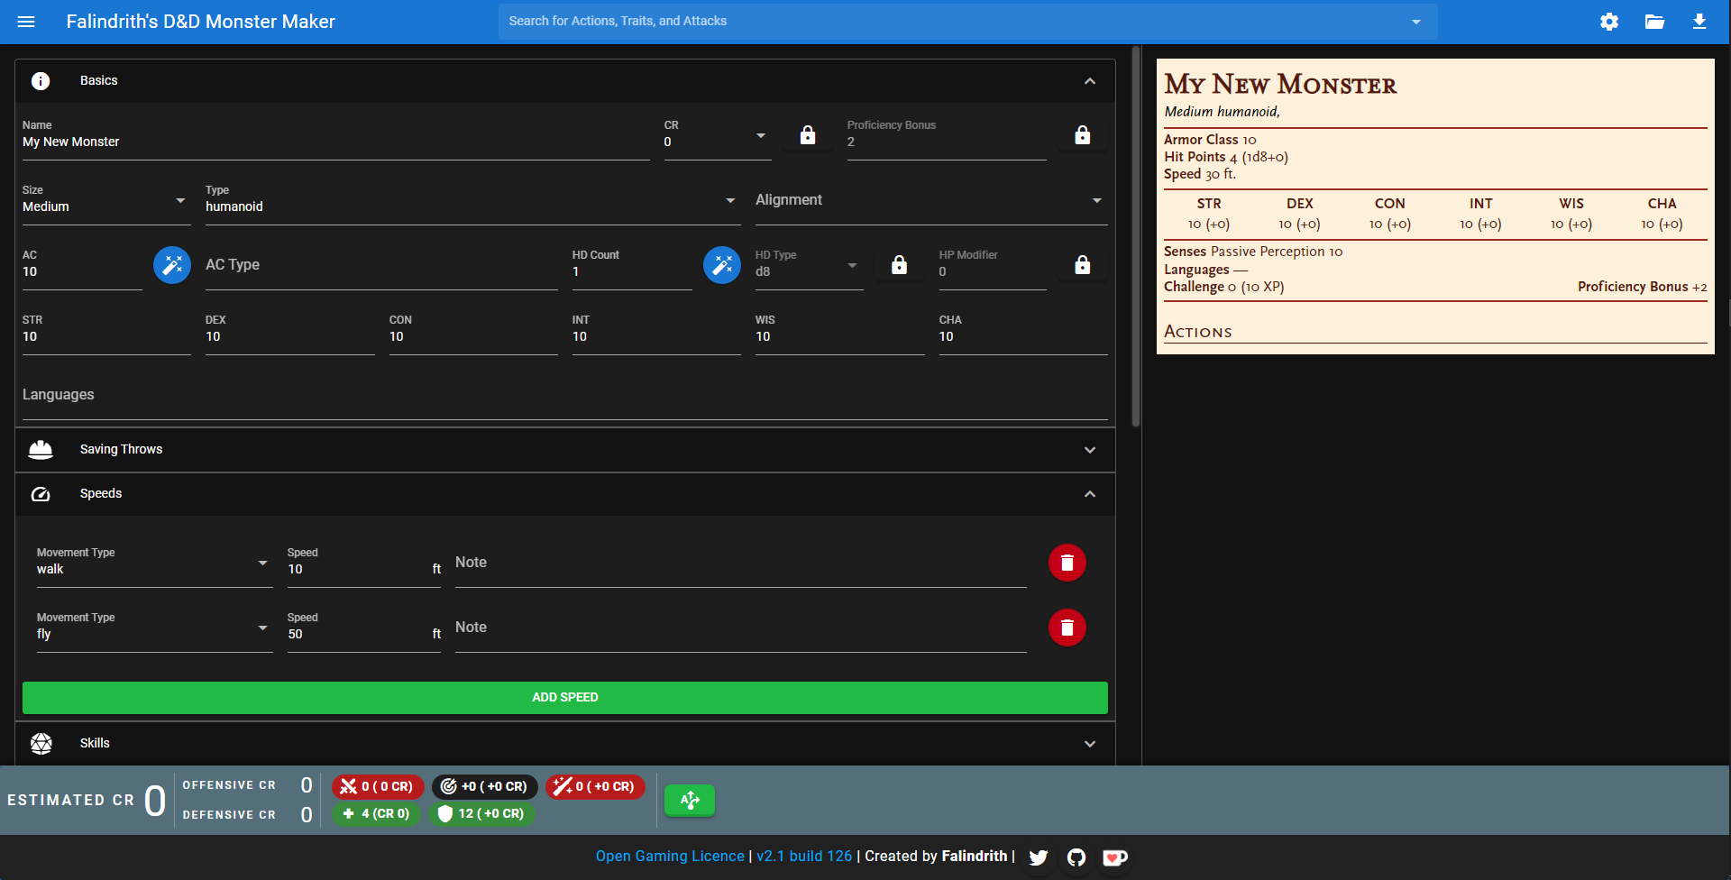
Task: Auto-calculate hit dice with the magic wand icon
Action: (721, 264)
